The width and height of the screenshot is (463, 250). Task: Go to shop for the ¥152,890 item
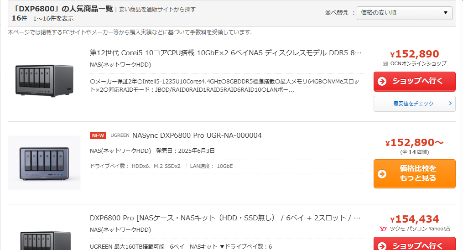click(414, 81)
